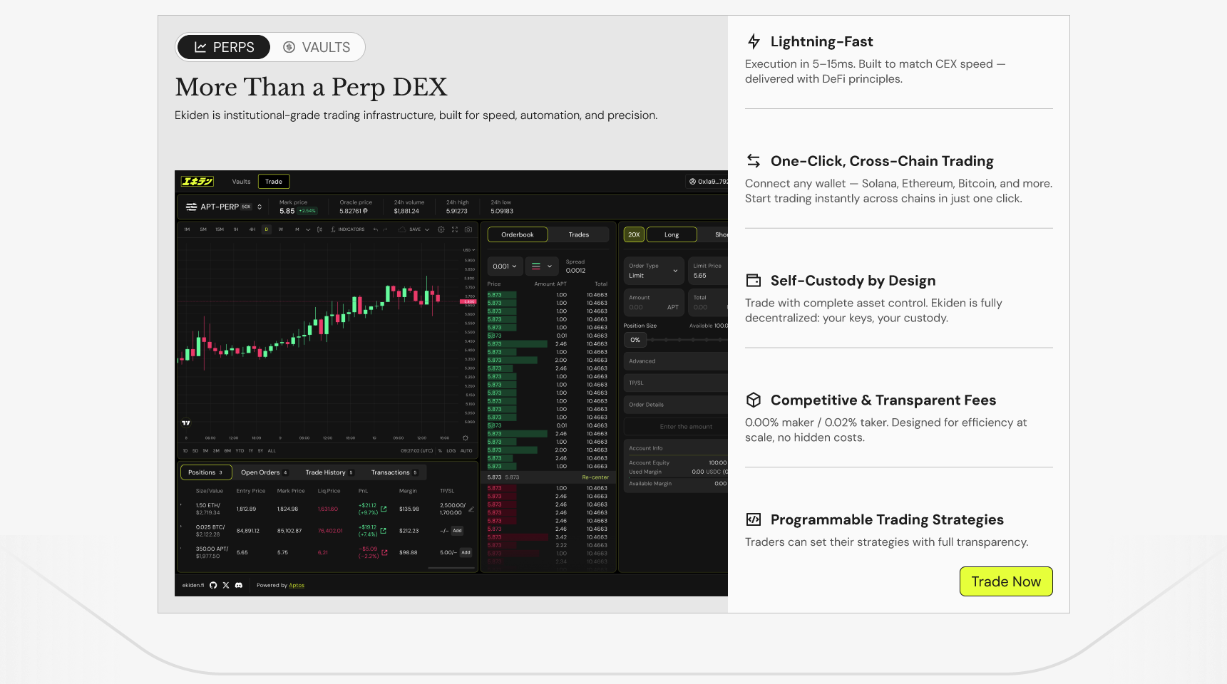Screen dimensions: 1227x684
Task: Switch to the Trades tab
Action: click(x=578, y=234)
